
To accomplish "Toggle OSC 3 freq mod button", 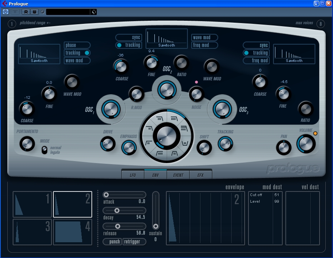I will tap(256, 61).
